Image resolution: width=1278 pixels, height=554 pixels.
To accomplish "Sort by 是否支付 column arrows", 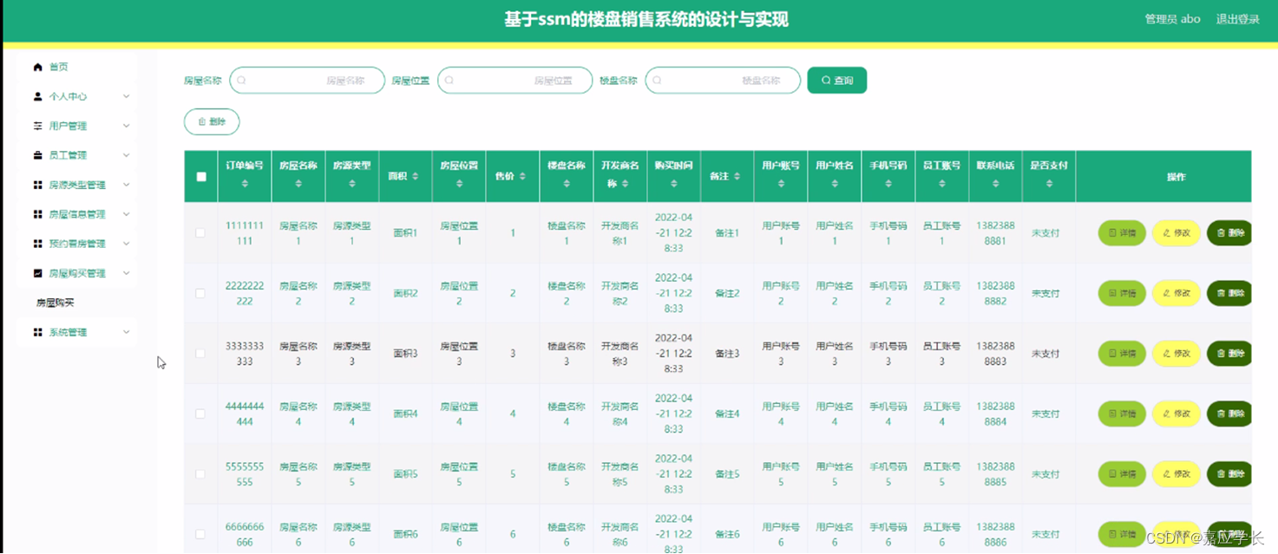I will tap(1050, 184).
